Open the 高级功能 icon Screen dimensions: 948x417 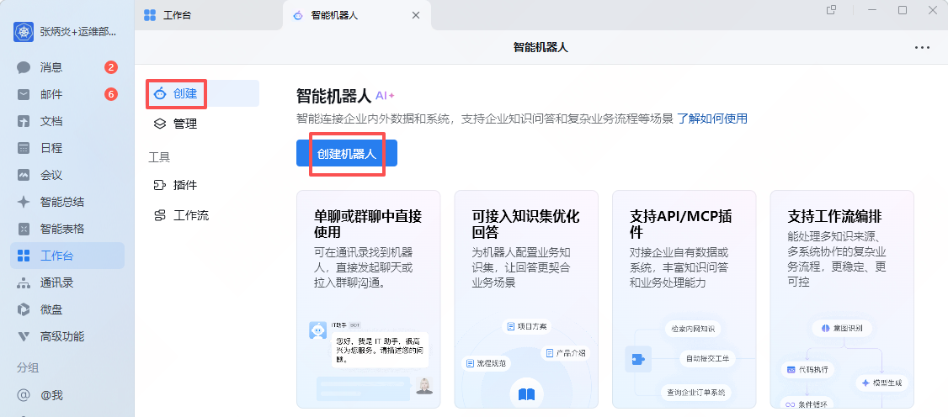tap(24, 336)
